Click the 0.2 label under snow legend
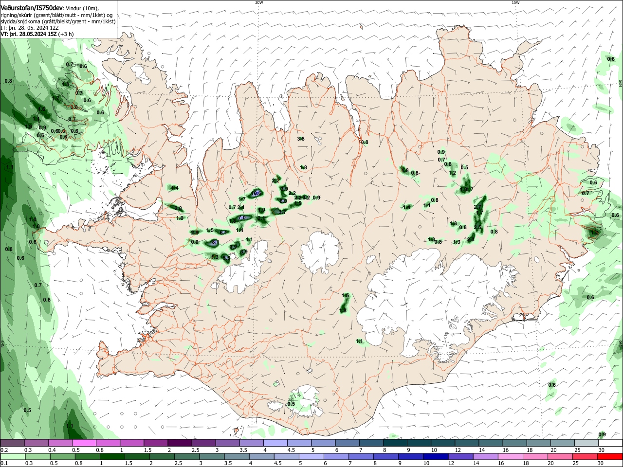The width and height of the screenshot is (623, 467). pyautogui.click(x=4, y=450)
